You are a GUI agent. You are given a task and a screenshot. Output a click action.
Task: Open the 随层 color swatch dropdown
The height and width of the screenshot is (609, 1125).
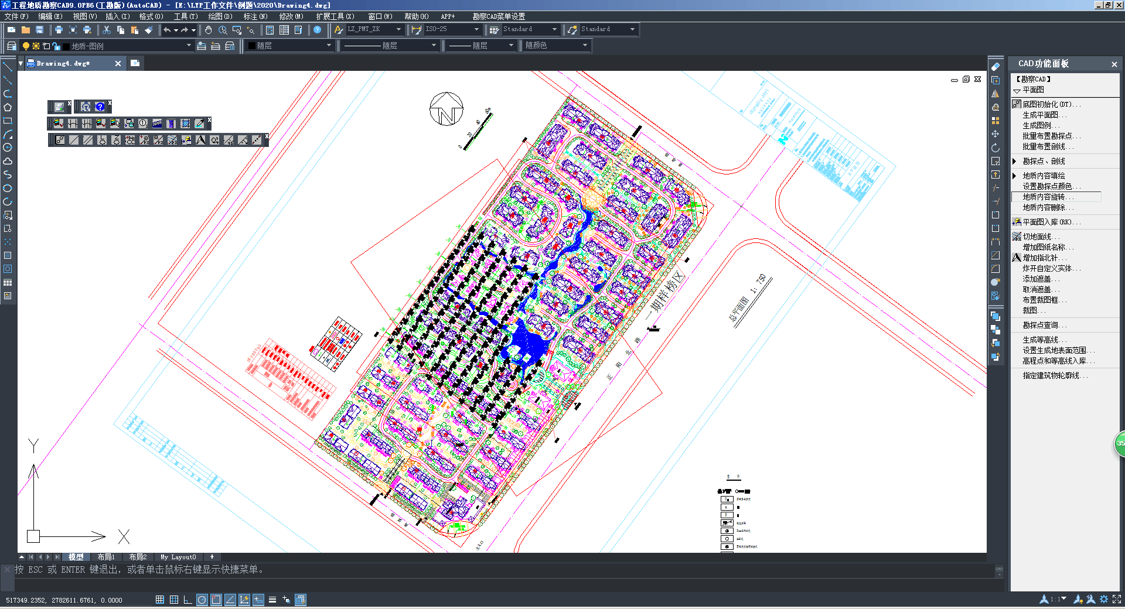(x=328, y=46)
